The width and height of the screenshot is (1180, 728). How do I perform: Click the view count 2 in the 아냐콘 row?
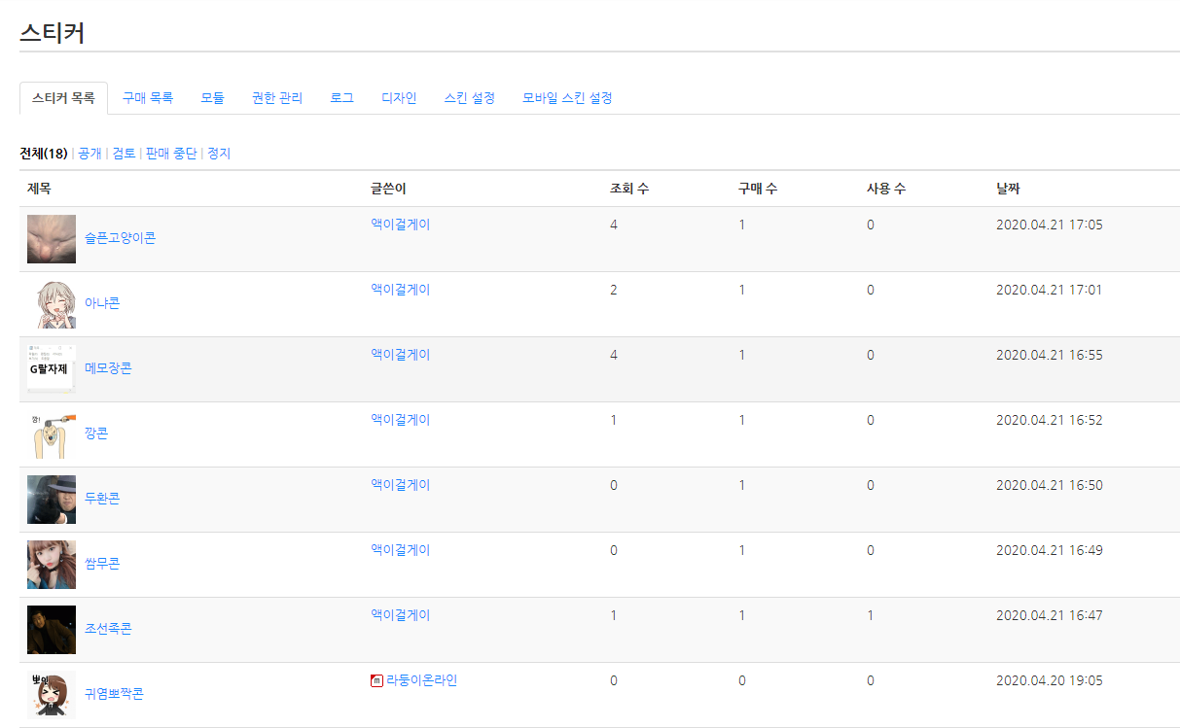pyautogui.click(x=614, y=290)
